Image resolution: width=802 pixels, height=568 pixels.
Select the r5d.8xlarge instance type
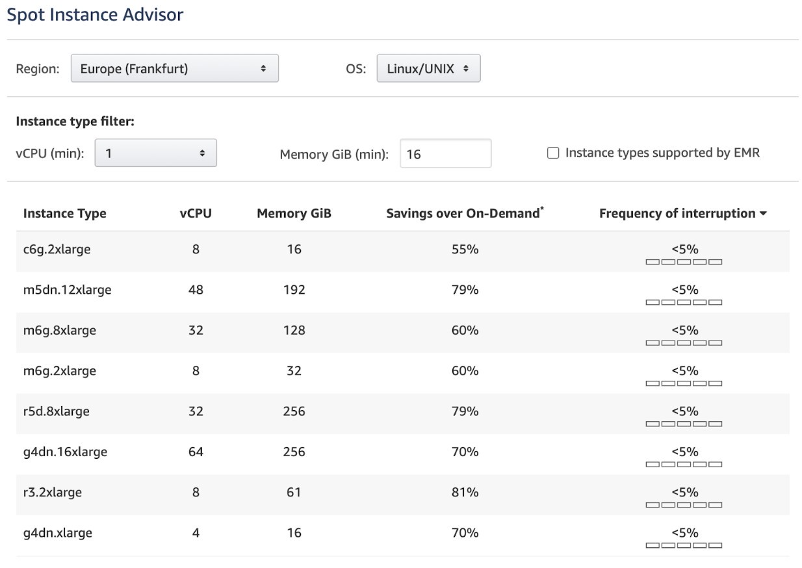coord(56,411)
